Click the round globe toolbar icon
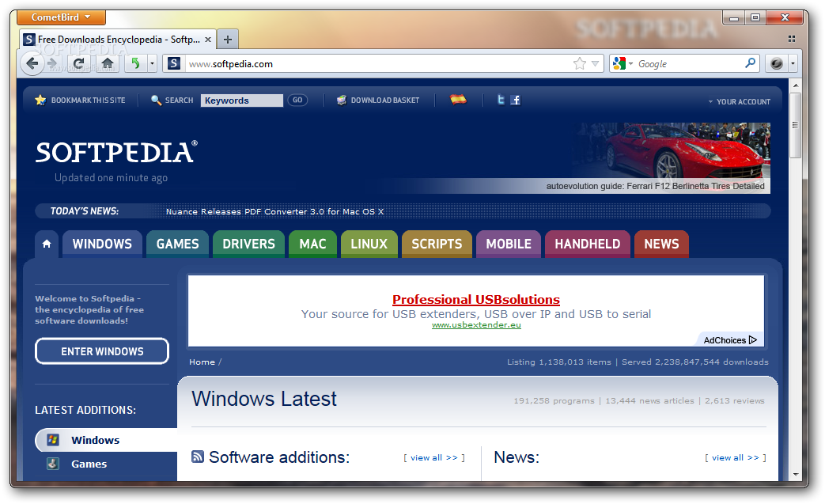 pyautogui.click(x=777, y=63)
